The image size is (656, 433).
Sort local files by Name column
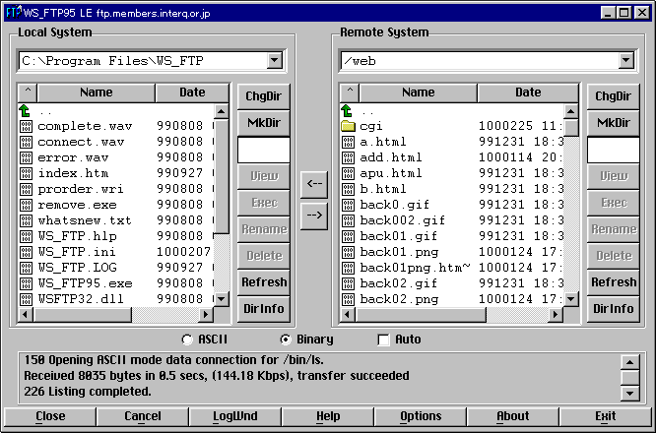97,93
